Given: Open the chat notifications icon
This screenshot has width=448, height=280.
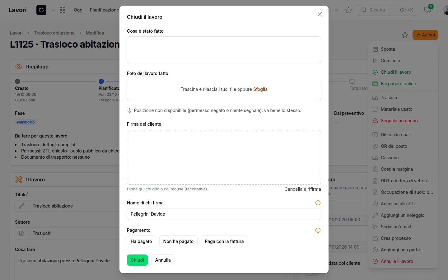Looking at the screenshot, I should pyautogui.click(x=428, y=10).
